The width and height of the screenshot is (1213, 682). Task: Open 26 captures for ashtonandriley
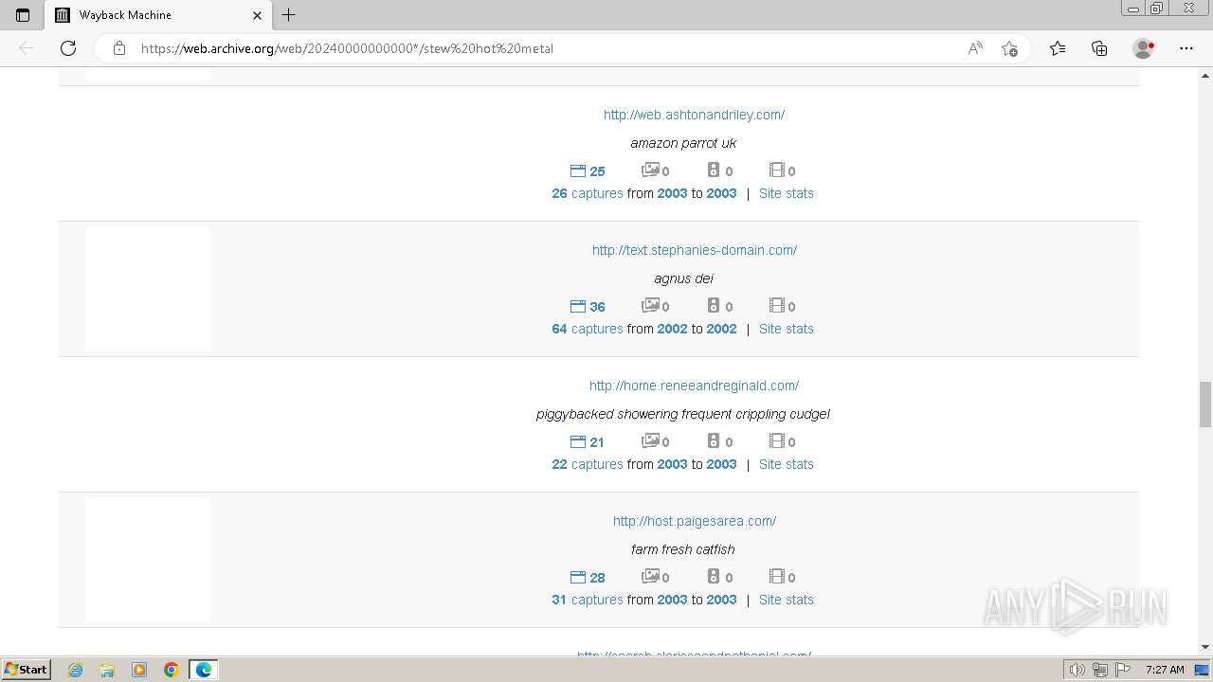(588, 193)
